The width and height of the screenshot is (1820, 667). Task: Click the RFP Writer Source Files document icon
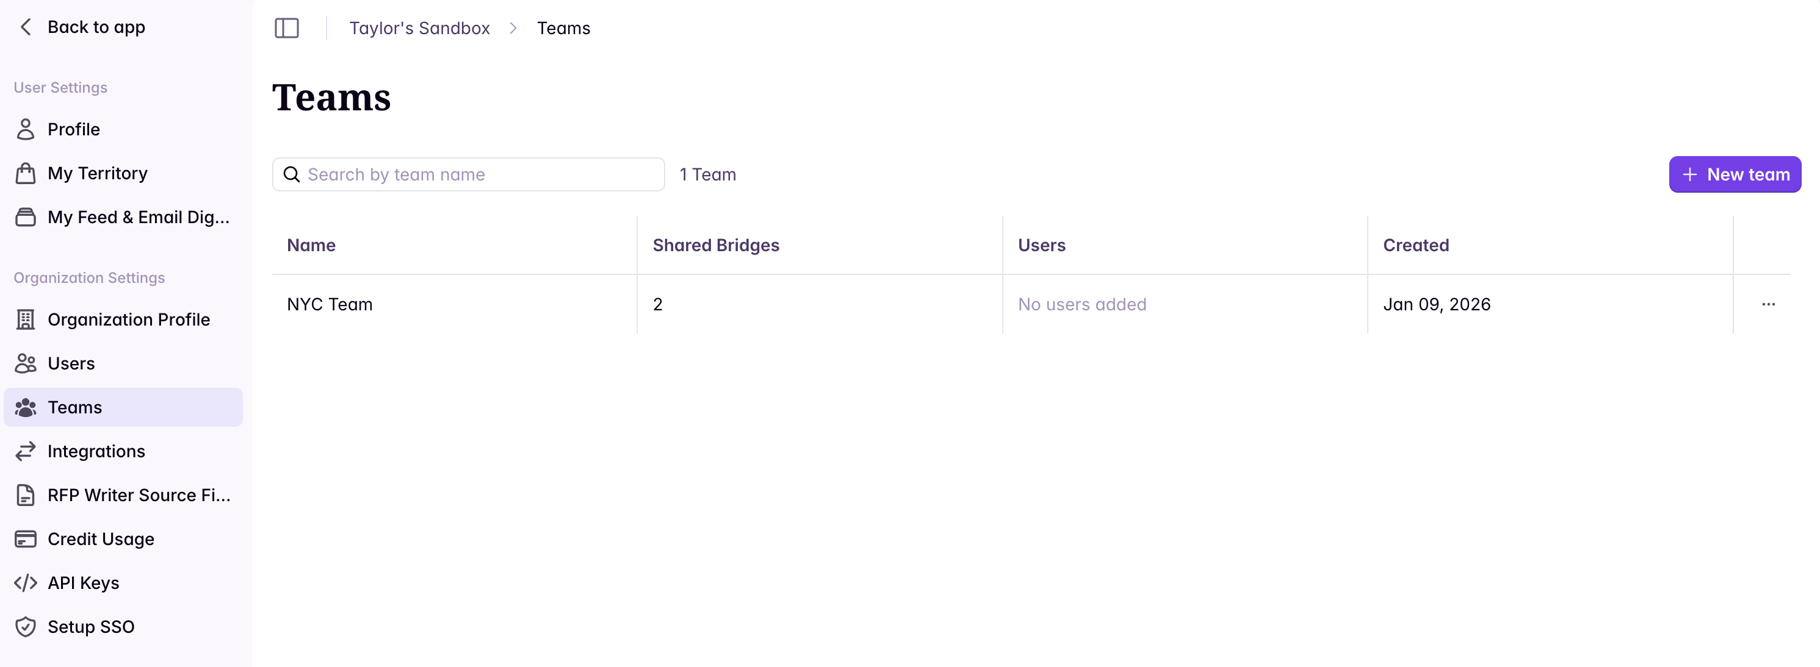click(x=26, y=495)
